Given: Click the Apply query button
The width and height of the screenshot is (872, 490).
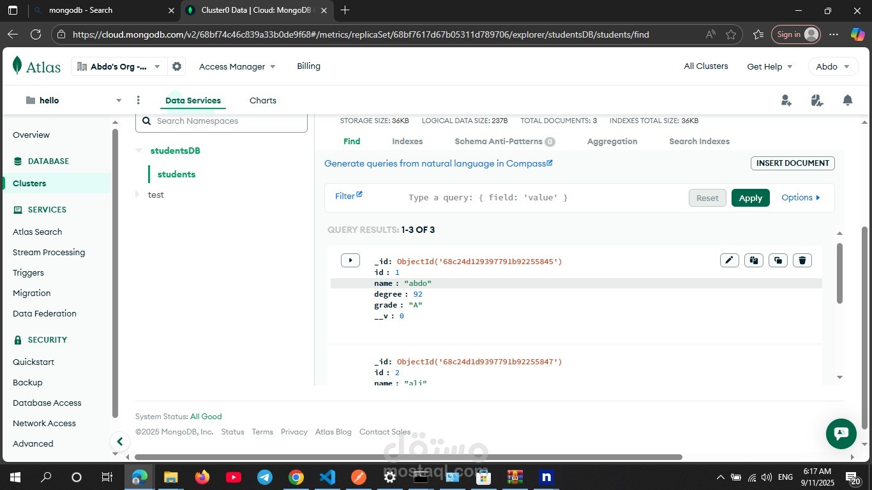Looking at the screenshot, I should coord(750,198).
